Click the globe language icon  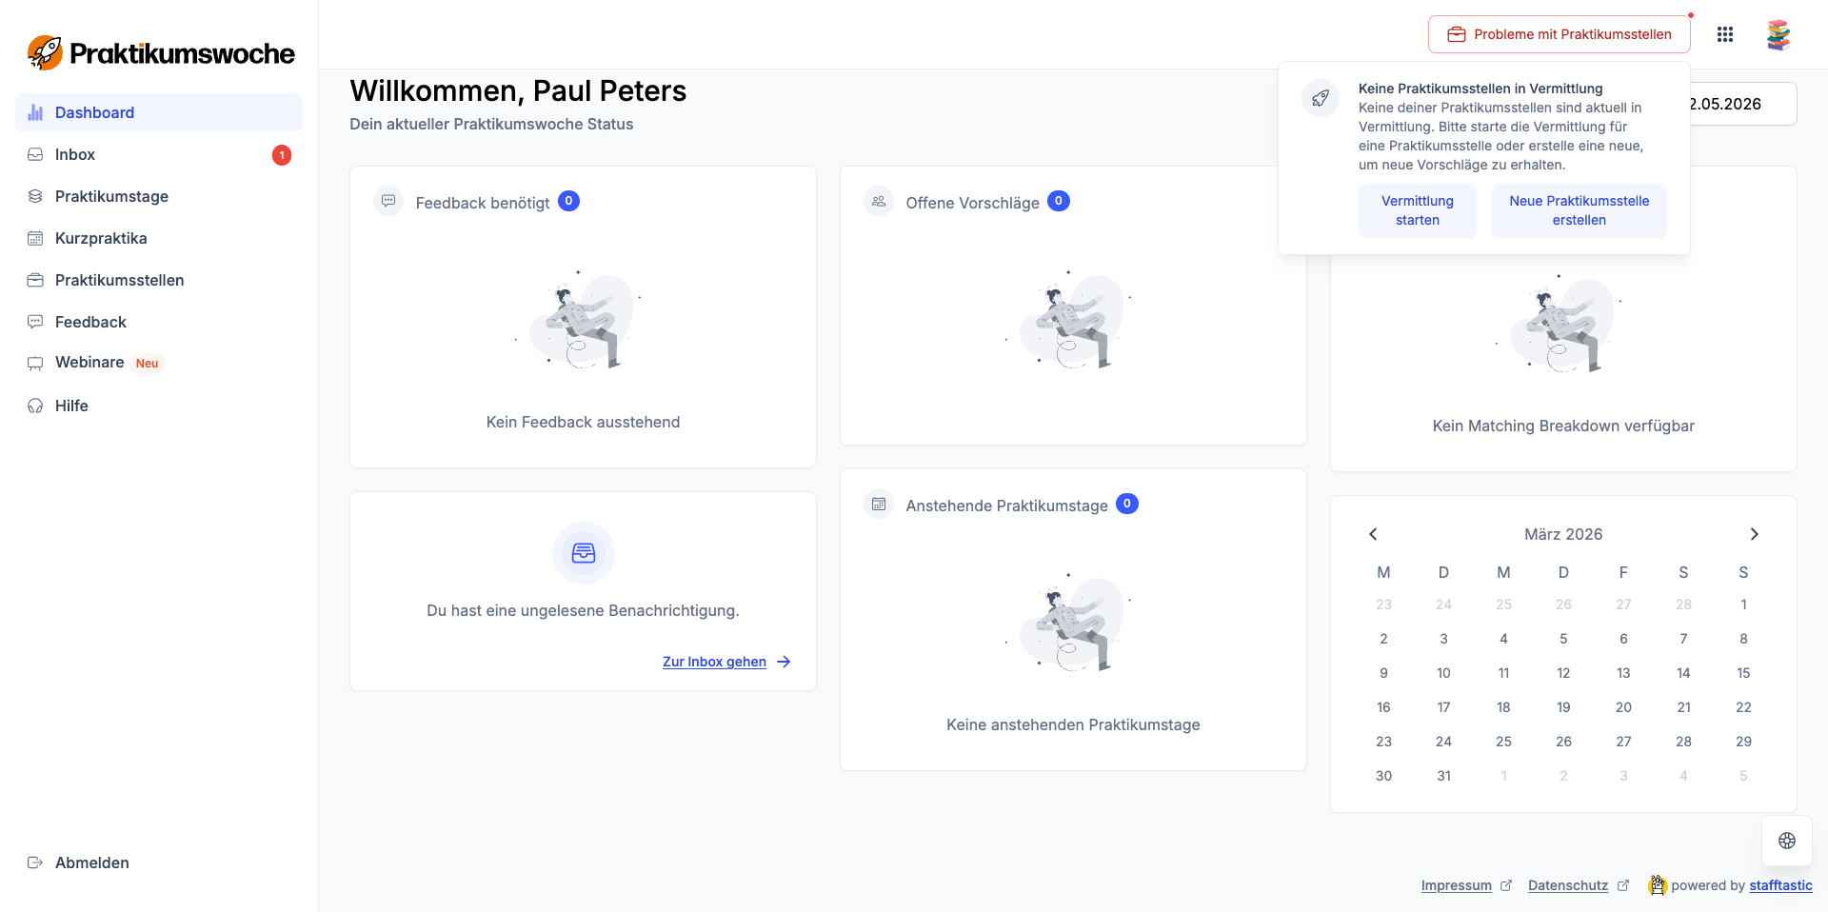pos(1786,841)
